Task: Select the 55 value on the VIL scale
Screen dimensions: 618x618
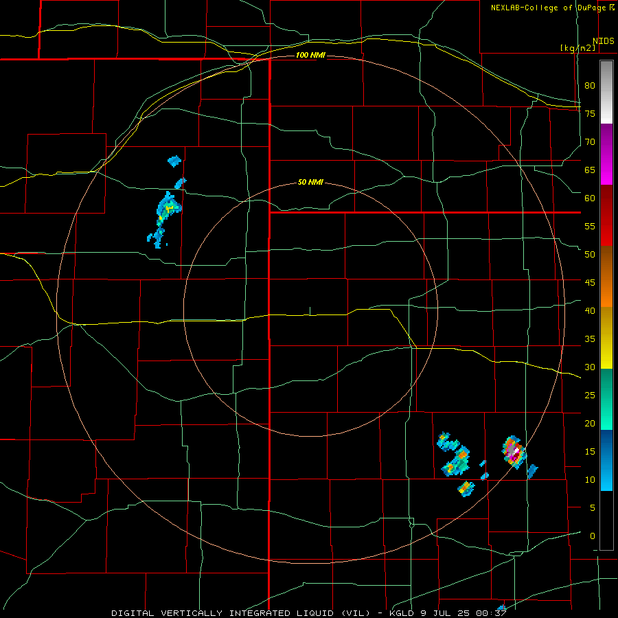Action: pos(590,226)
